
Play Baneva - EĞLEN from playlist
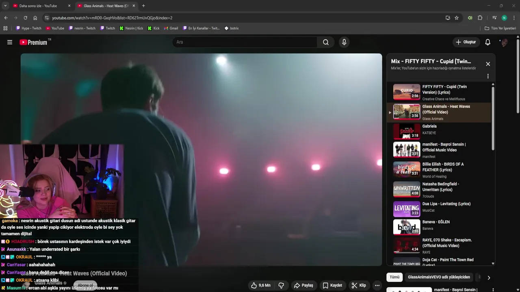pyautogui.click(x=439, y=228)
